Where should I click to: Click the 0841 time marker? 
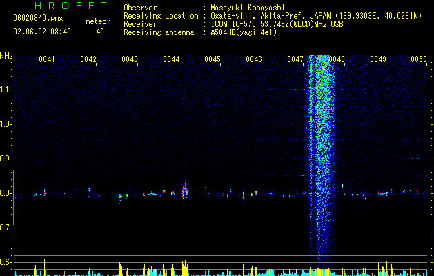pos(46,59)
